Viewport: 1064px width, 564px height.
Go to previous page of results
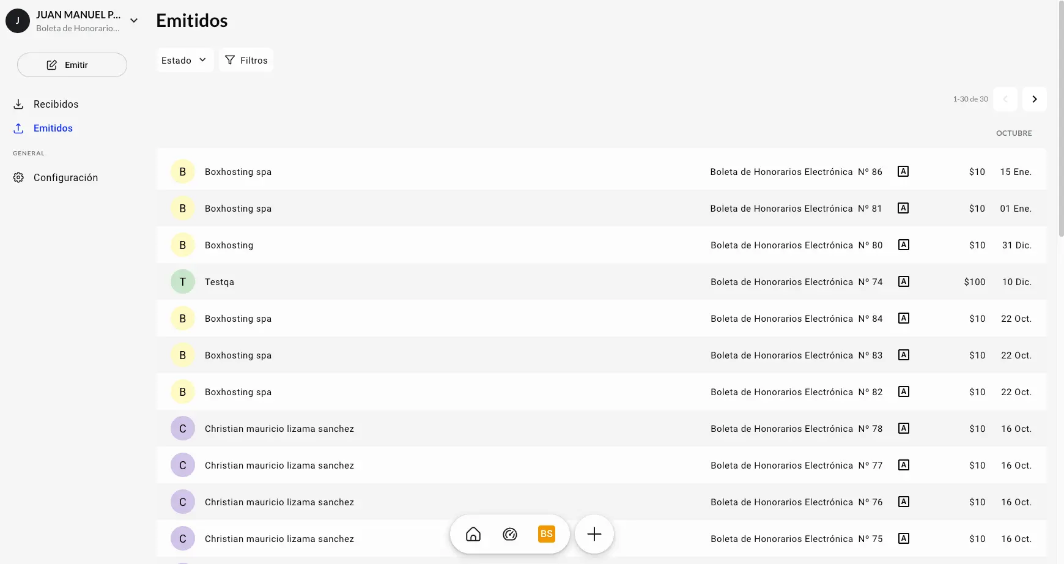pos(1005,99)
